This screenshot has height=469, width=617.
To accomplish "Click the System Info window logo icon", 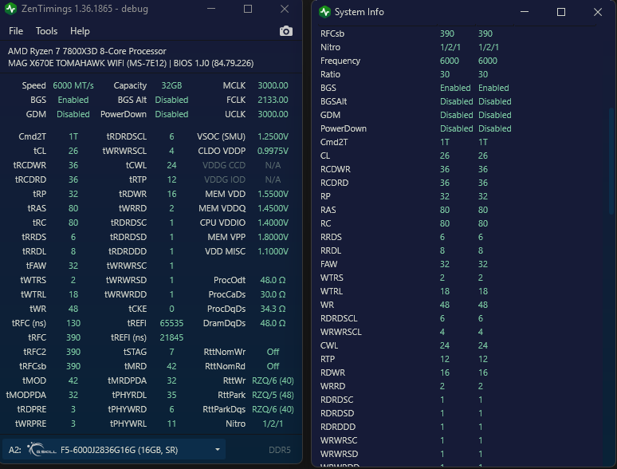I will click(324, 12).
